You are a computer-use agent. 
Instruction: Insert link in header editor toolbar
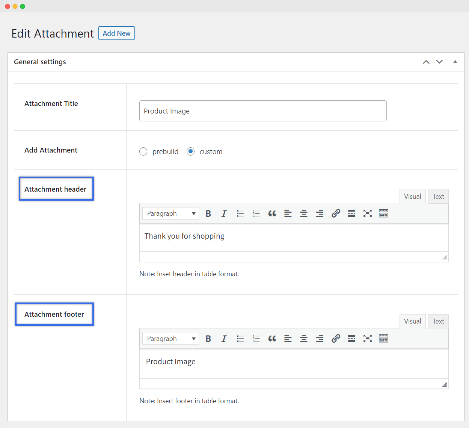336,213
